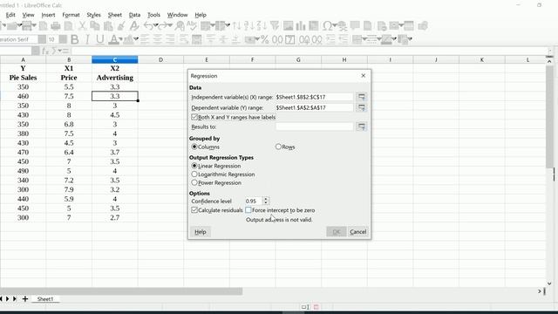Toggle Italic formatting
This screenshot has height=314, width=558.
pyautogui.click(x=87, y=39)
